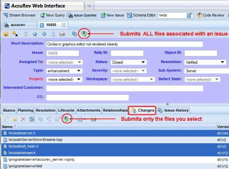The image size is (229, 169).
Task: Click the Save issue icon in top toolbar
Action: click(6, 34)
